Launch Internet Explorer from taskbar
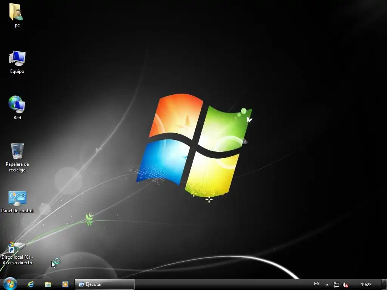Screen dimensions: 387x290 31,284
